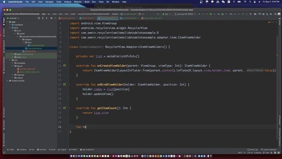Collapse the app module node

[7, 22]
